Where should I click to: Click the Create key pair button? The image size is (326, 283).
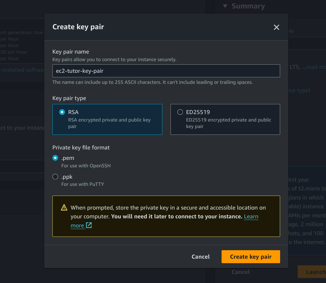pyautogui.click(x=251, y=257)
